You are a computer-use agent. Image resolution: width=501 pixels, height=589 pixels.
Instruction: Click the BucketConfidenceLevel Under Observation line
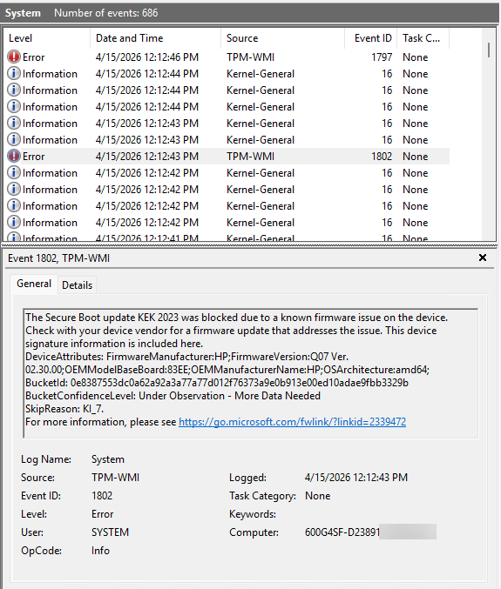pyautogui.click(x=173, y=396)
